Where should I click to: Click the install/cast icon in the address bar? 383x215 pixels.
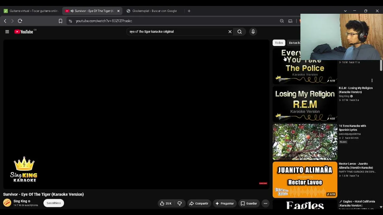(x=290, y=21)
